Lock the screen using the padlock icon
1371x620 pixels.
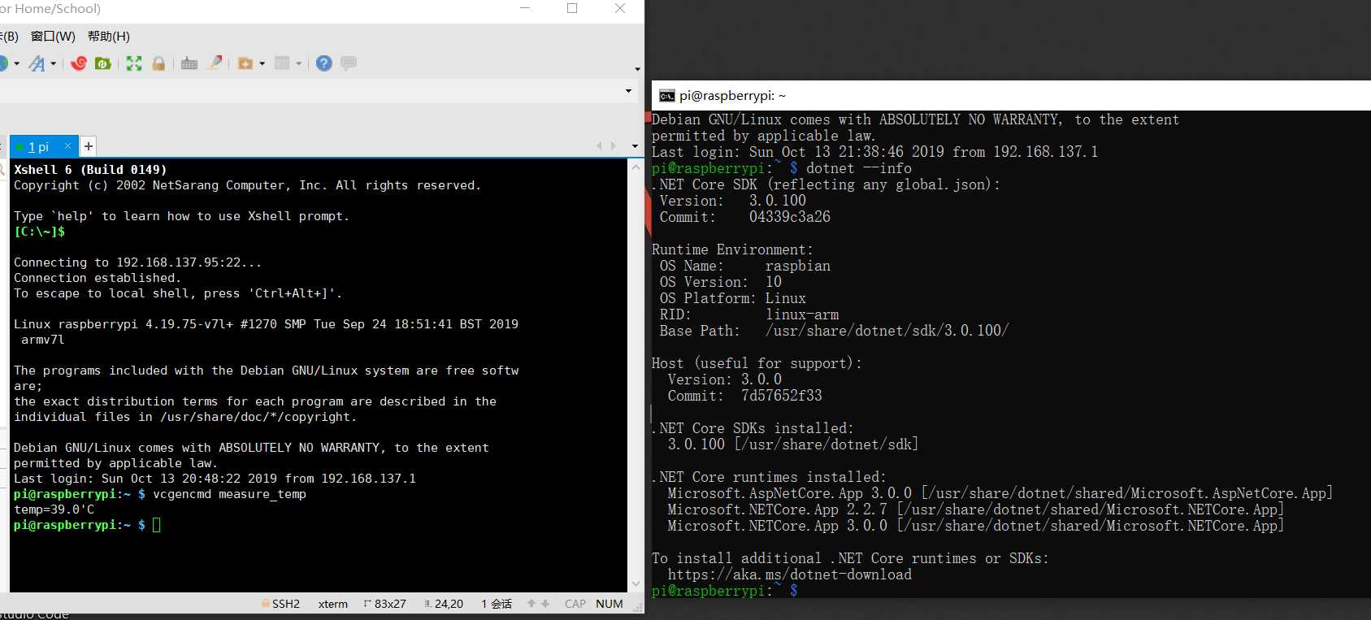click(159, 63)
